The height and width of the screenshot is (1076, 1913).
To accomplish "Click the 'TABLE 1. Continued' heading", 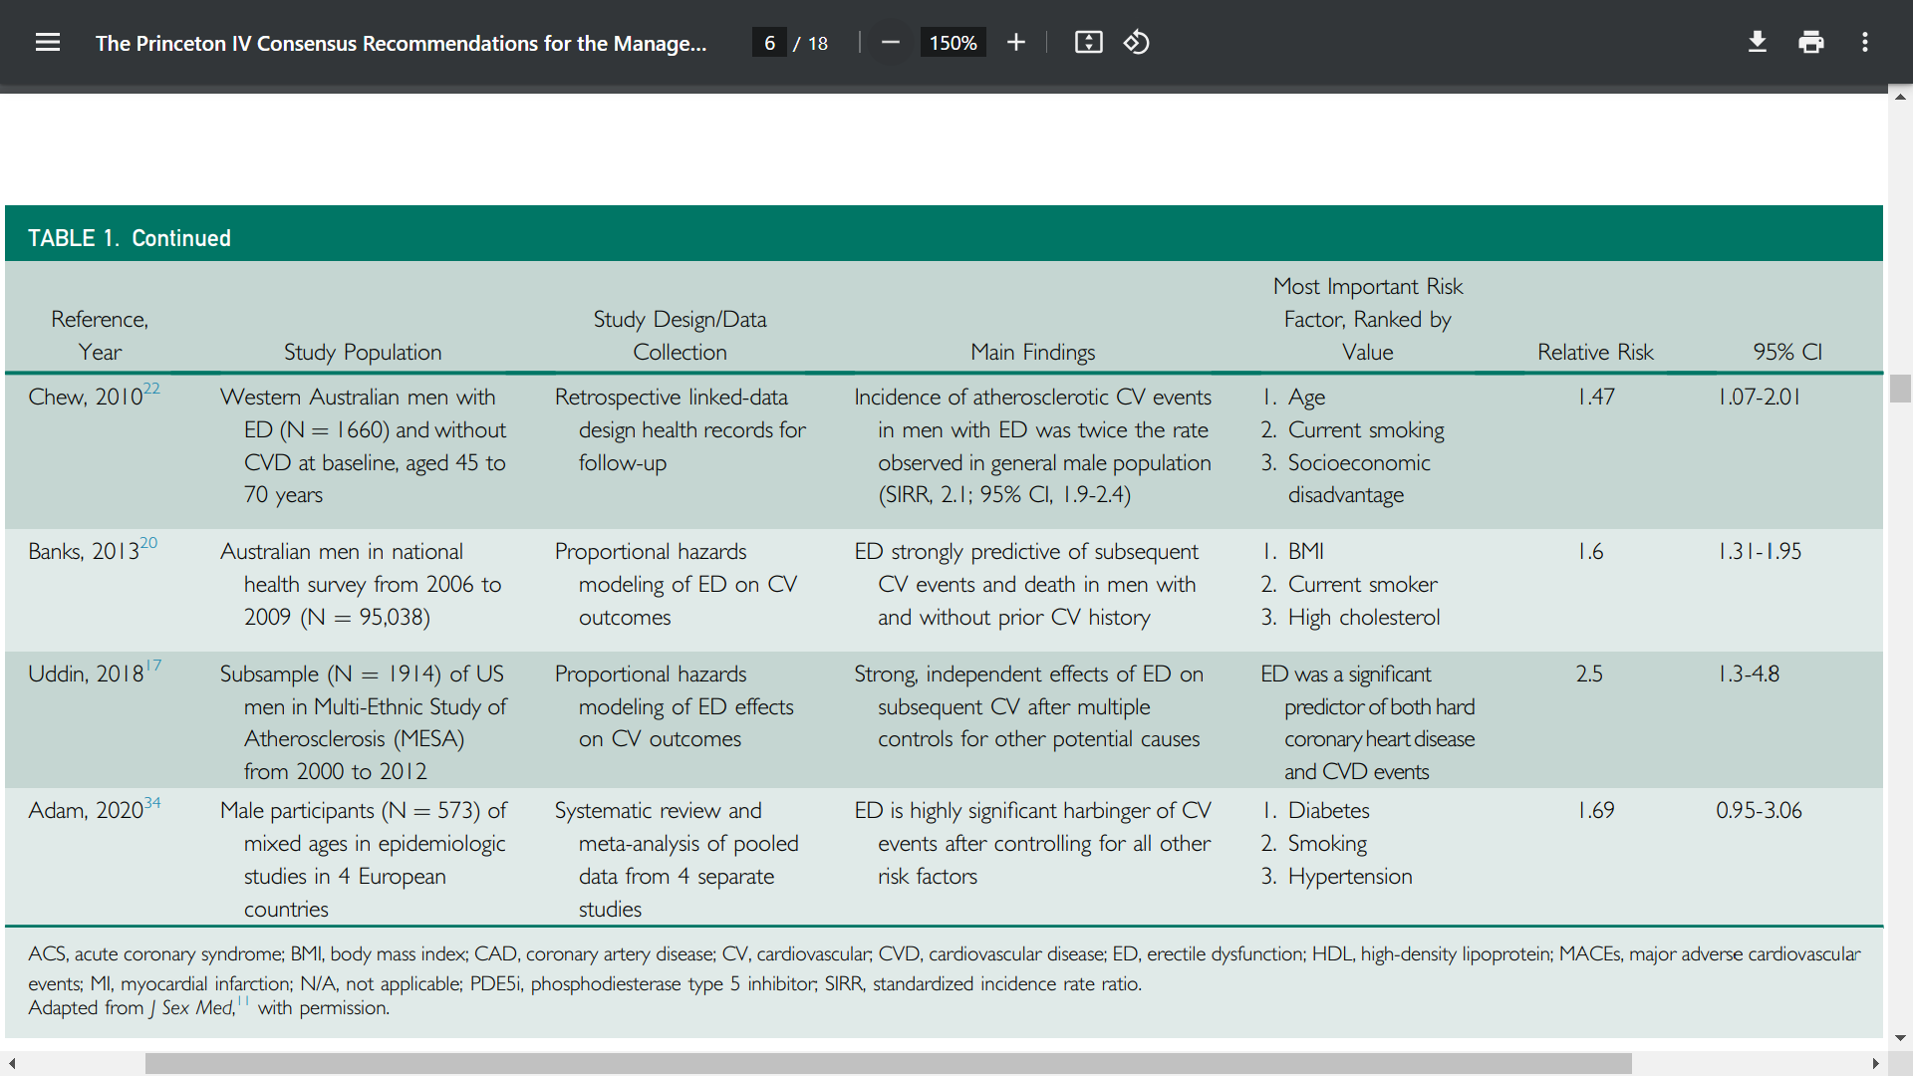I will 130,238.
